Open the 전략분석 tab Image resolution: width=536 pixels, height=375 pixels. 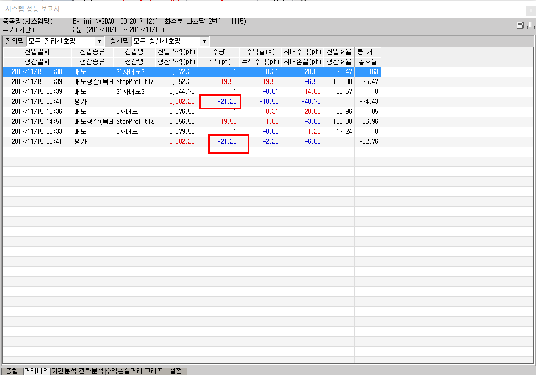tap(91, 371)
